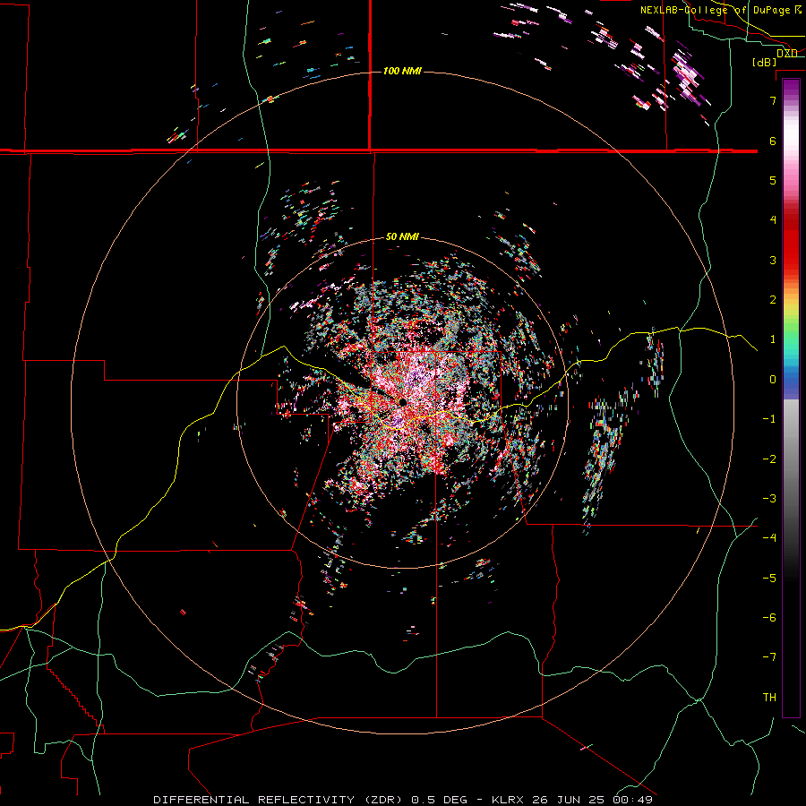Image resolution: width=806 pixels, height=806 pixels.
Task: Click the "-4" value on the color scale
Action: 769,538
